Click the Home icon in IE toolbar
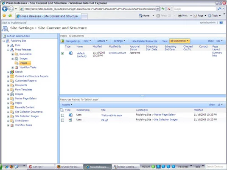 [x=140, y=16]
